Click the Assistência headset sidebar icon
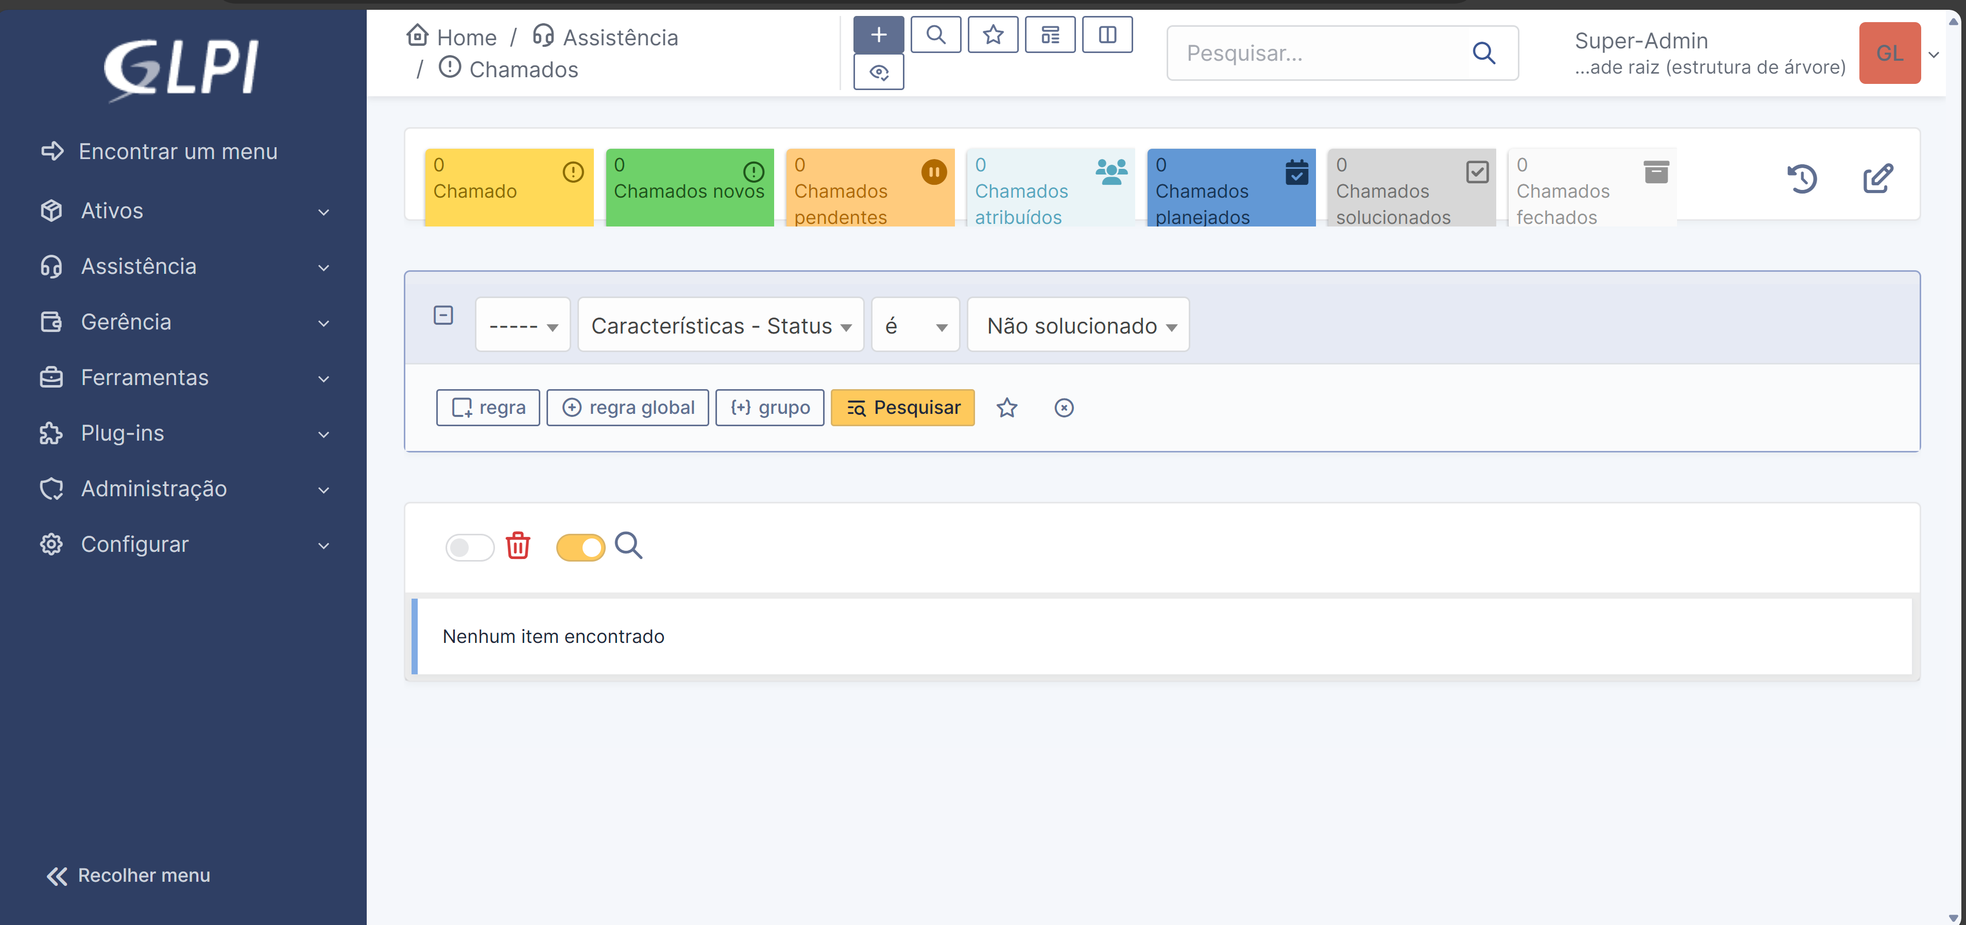Viewport: 1966px width, 925px height. (x=51, y=266)
